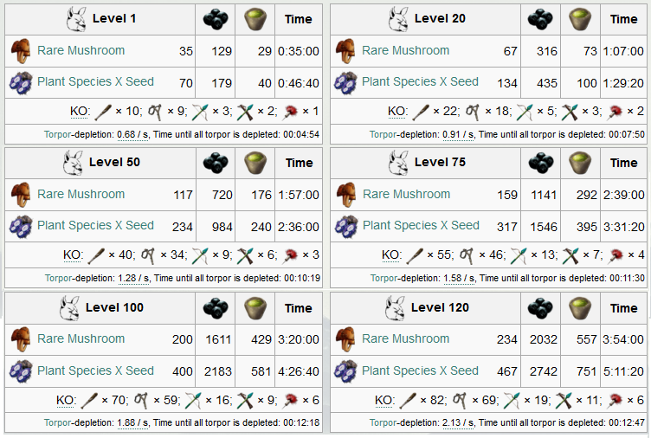Open Plant Species X Seed link in Level 20
Viewport: 651px width, 438px height.
coord(420,81)
